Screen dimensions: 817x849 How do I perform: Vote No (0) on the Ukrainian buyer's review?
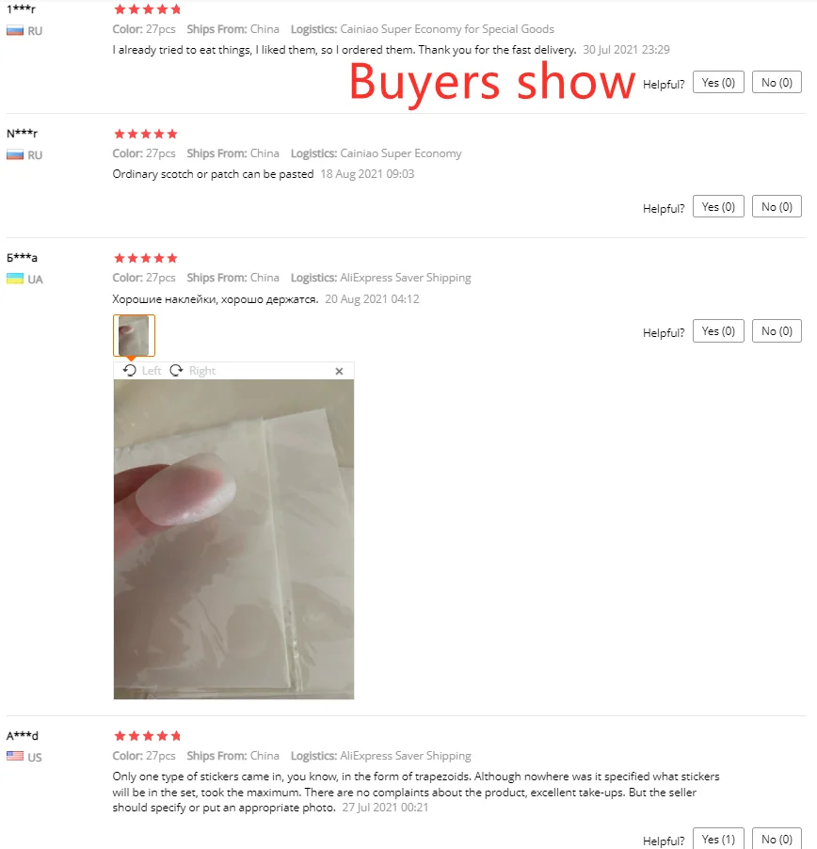(x=777, y=330)
